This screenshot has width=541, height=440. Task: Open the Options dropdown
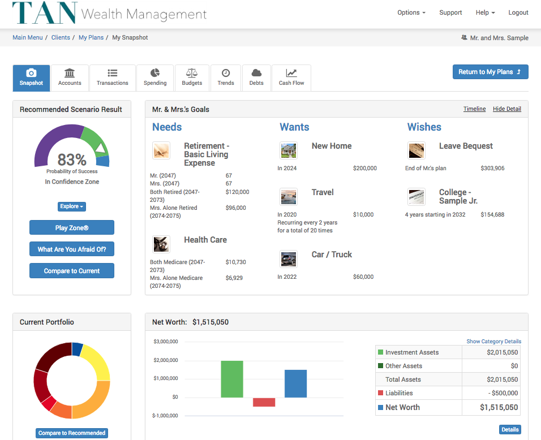pos(411,12)
